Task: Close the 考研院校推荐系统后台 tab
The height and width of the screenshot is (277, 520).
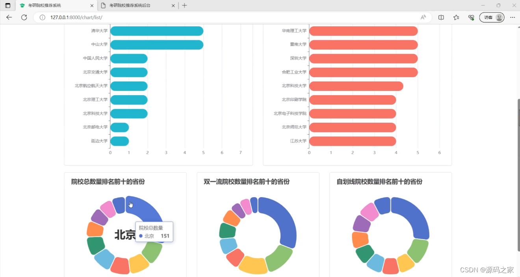Action: pos(173,6)
